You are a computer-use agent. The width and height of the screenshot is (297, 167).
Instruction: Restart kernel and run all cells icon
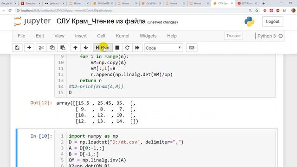[x=137, y=48]
